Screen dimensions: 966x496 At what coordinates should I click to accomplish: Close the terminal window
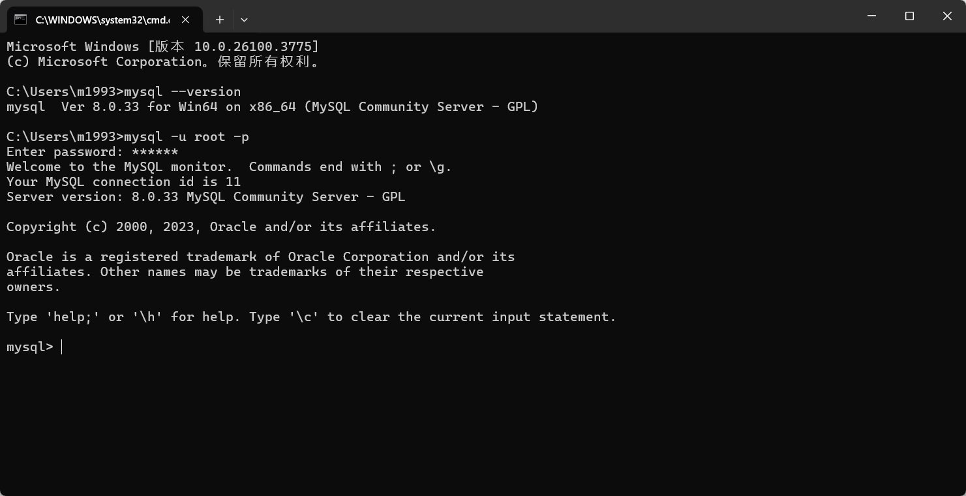pos(947,16)
